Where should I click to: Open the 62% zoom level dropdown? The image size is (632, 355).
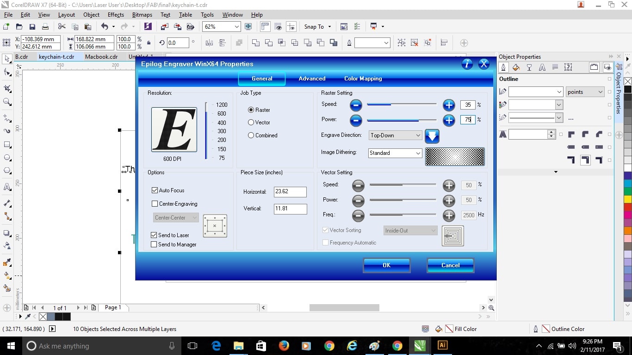237,27
